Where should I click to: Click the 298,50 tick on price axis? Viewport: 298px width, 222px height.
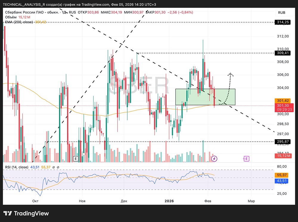point(283,124)
